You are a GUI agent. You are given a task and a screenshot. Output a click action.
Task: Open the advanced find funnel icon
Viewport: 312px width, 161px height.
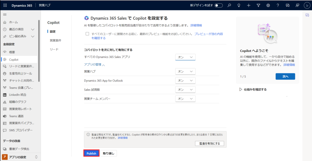(x=258, y=5)
